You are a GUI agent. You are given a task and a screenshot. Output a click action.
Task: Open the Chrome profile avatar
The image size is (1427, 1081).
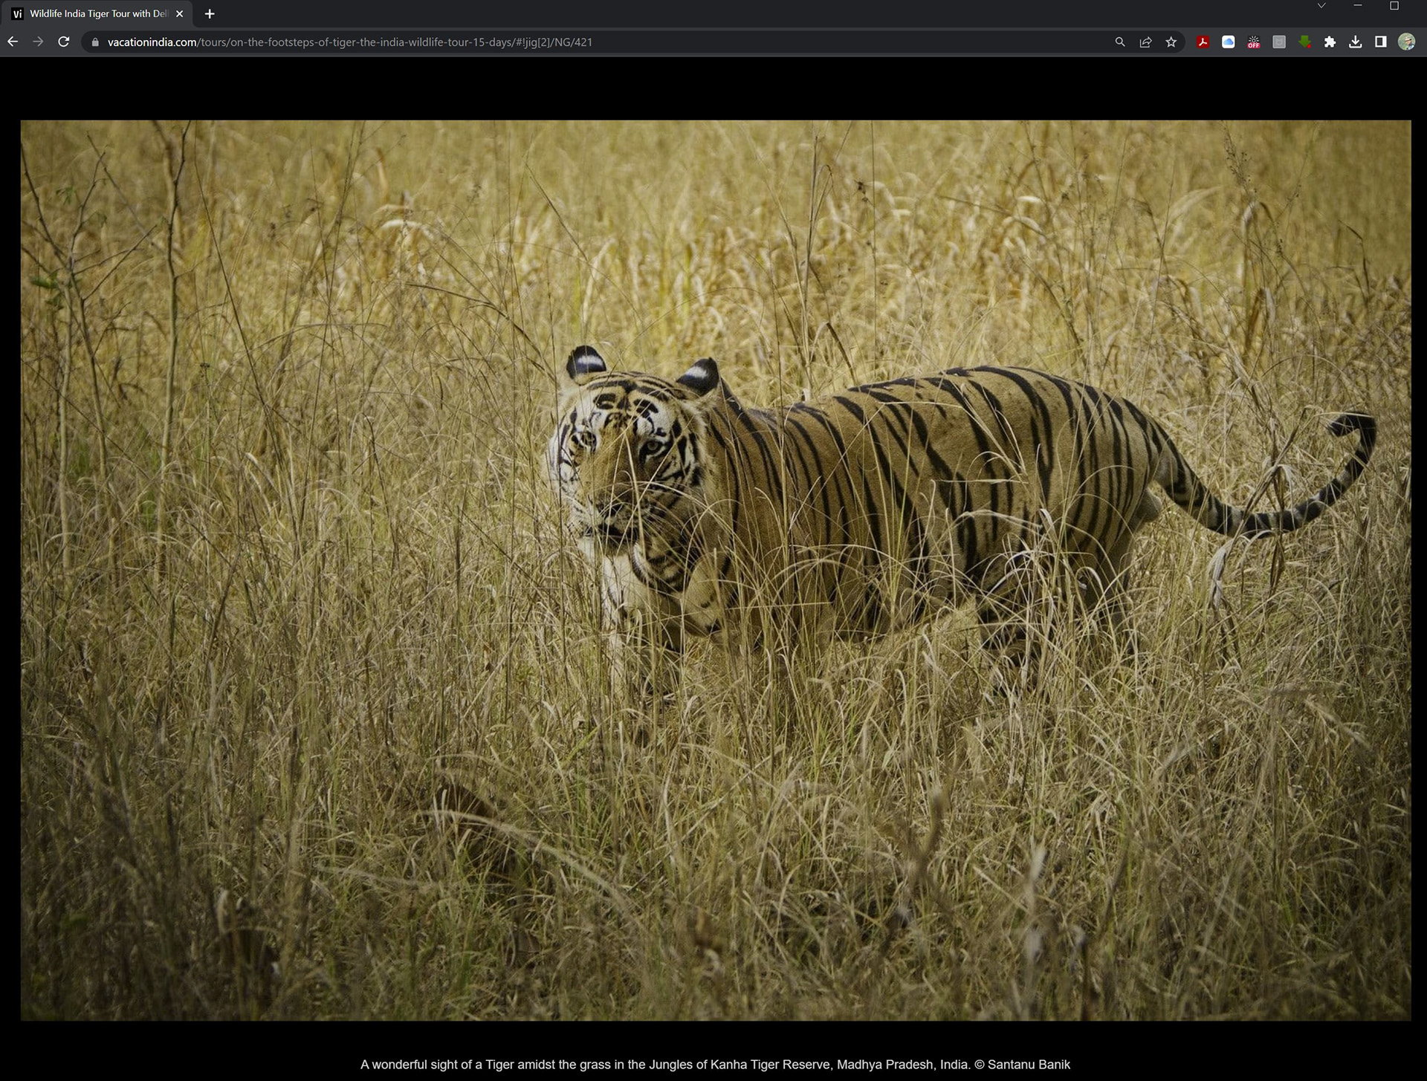pyautogui.click(x=1406, y=42)
